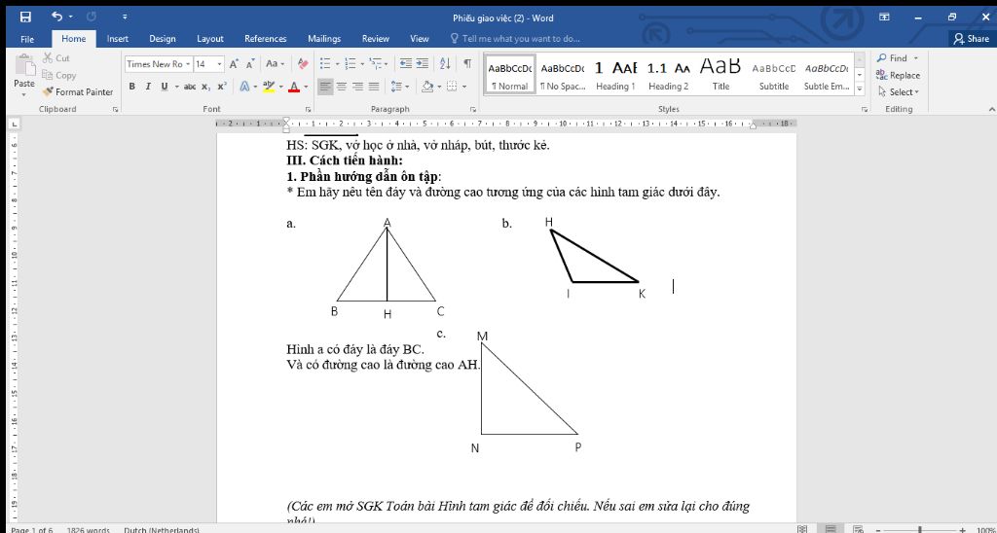Toggle subscript formatting
This screenshot has height=533, width=997.
pos(206,87)
